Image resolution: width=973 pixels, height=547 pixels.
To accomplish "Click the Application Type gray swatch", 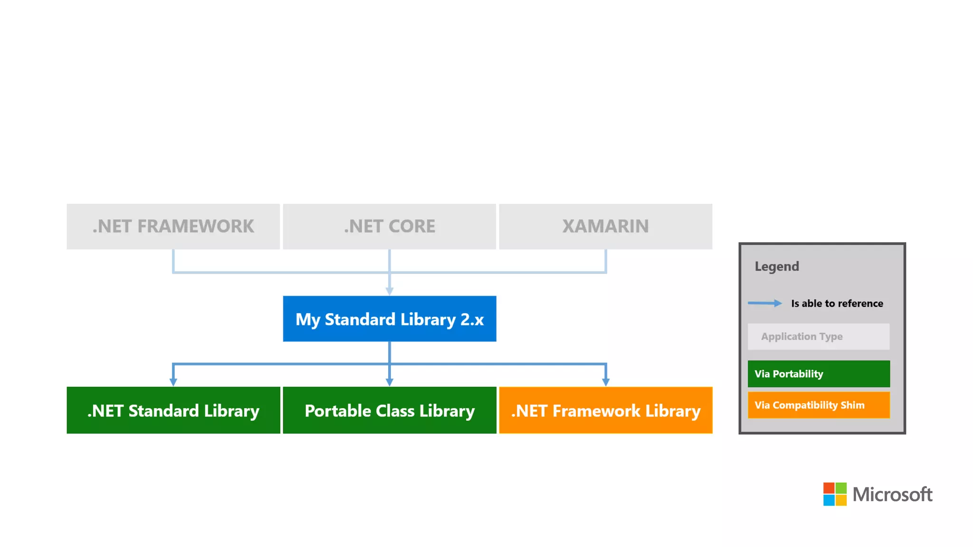I will 819,337.
